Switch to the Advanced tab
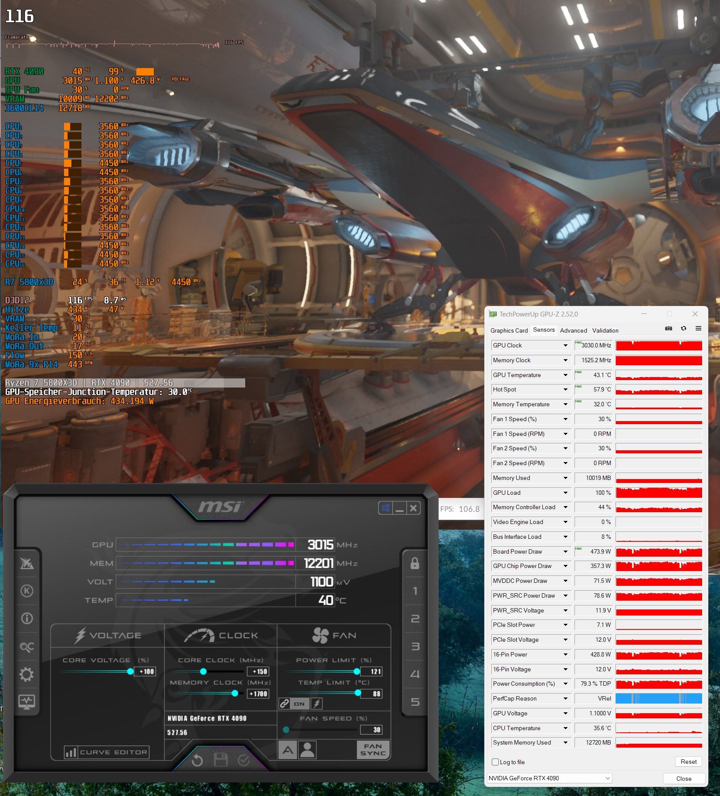Viewport: 720px width, 796px height. [573, 330]
